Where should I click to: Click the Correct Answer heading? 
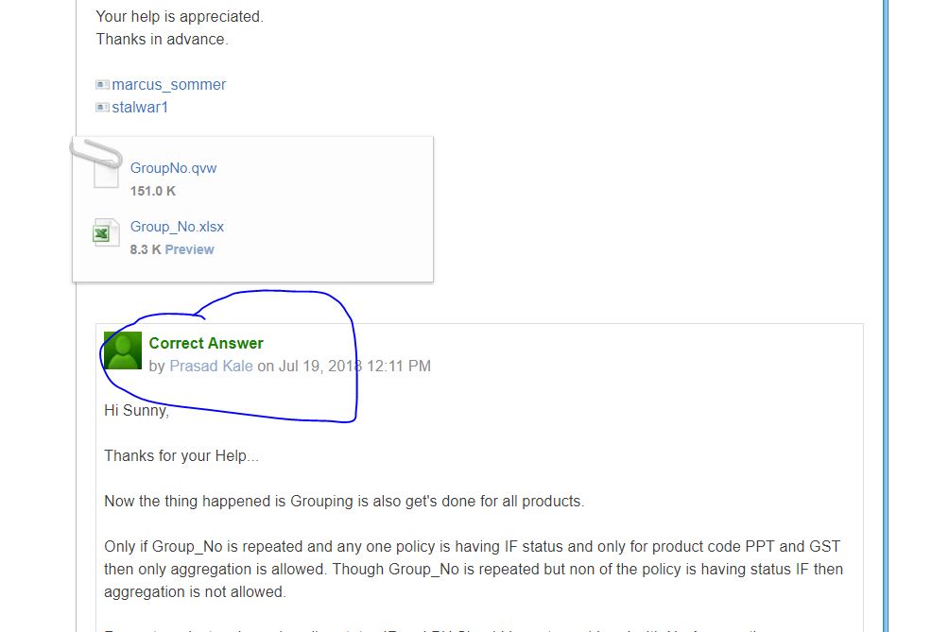point(206,343)
